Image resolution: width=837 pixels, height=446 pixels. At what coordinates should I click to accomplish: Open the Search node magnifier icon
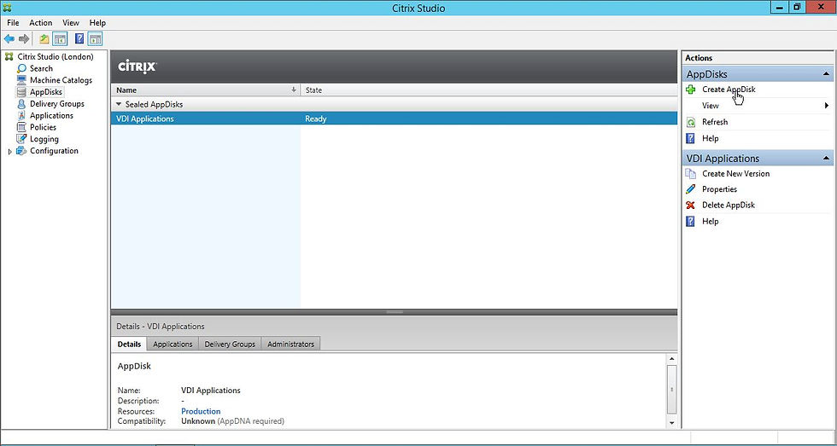pyautogui.click(x=21, y=68)
